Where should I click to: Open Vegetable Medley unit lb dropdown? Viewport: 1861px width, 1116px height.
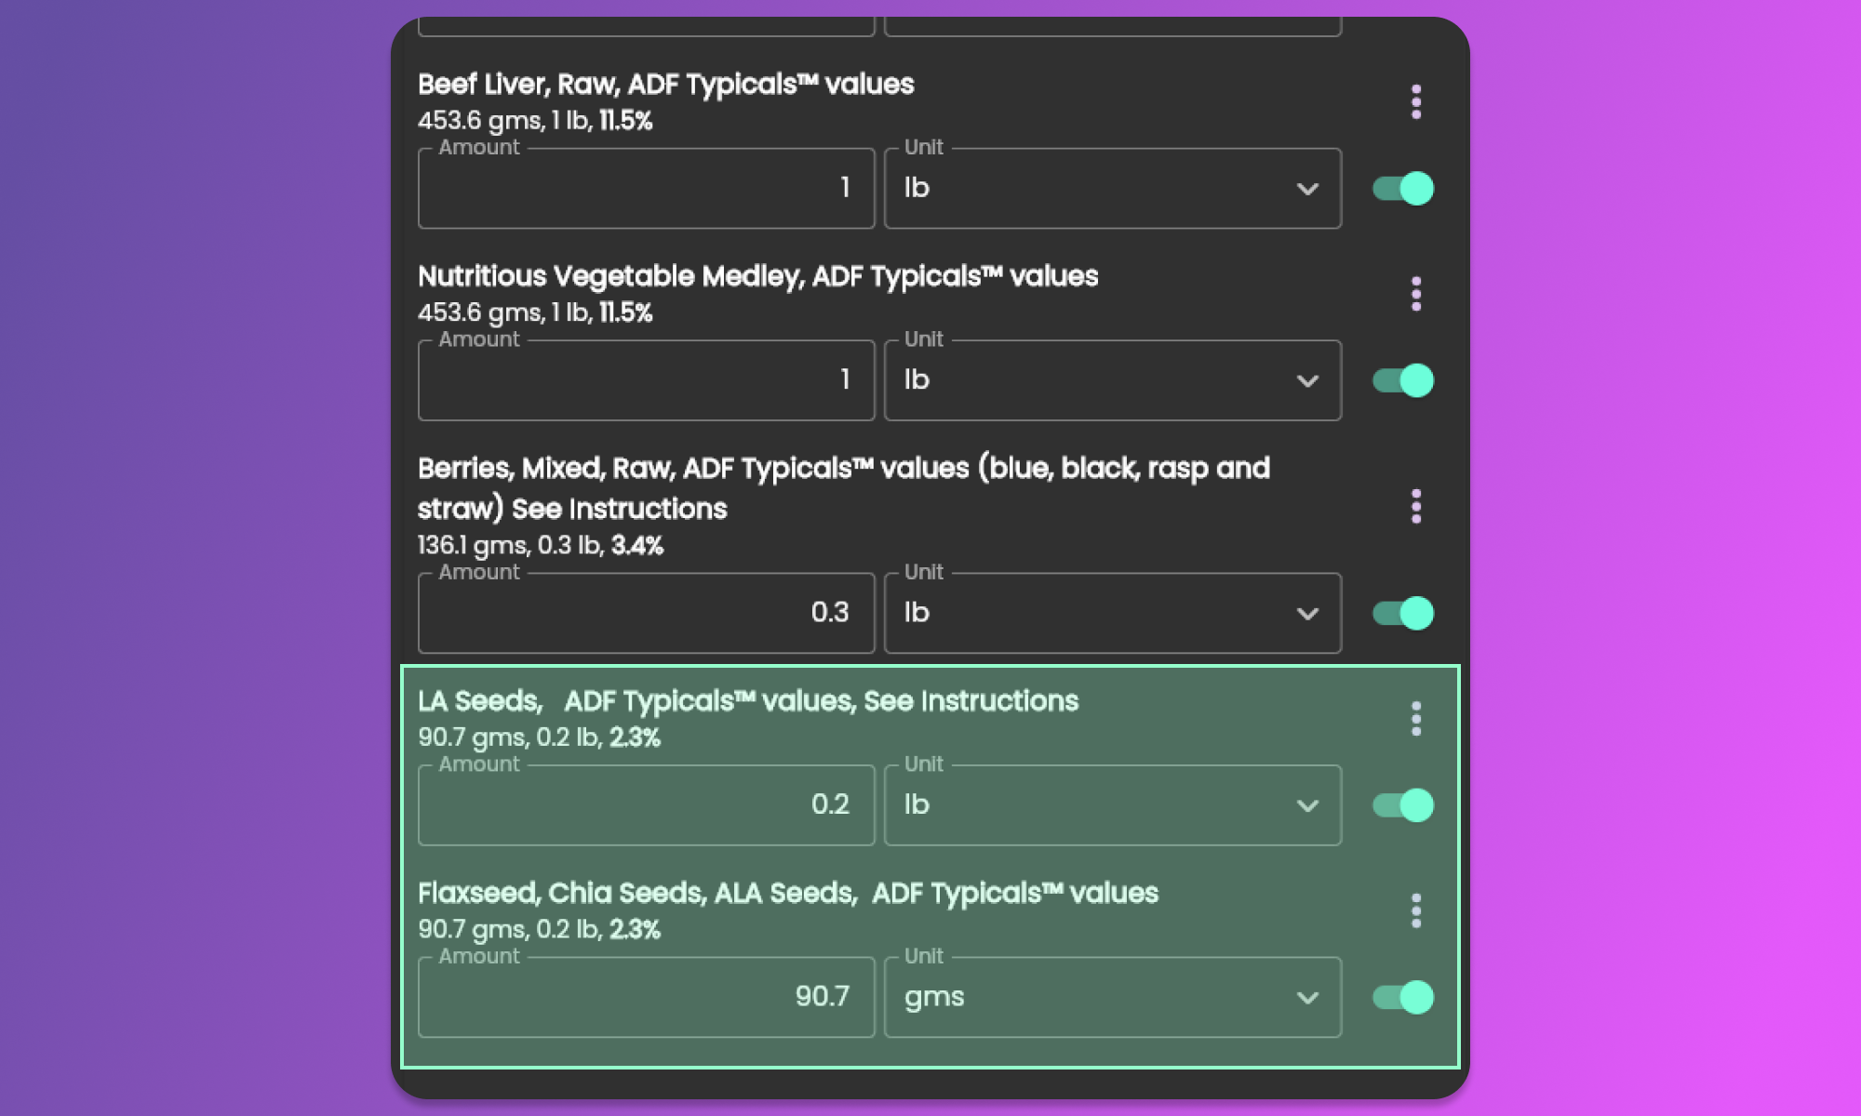click(1112, 380)
